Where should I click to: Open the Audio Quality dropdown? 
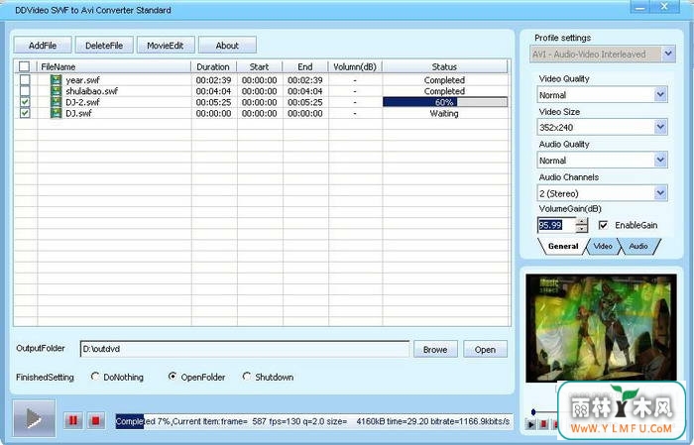[x=660, y=161]
